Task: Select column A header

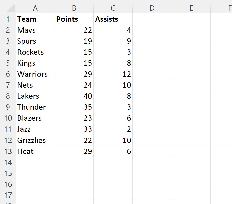Action: (35, 8)
